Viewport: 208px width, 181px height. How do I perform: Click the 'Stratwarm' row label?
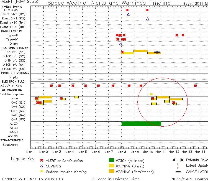[x=10, y=145]
